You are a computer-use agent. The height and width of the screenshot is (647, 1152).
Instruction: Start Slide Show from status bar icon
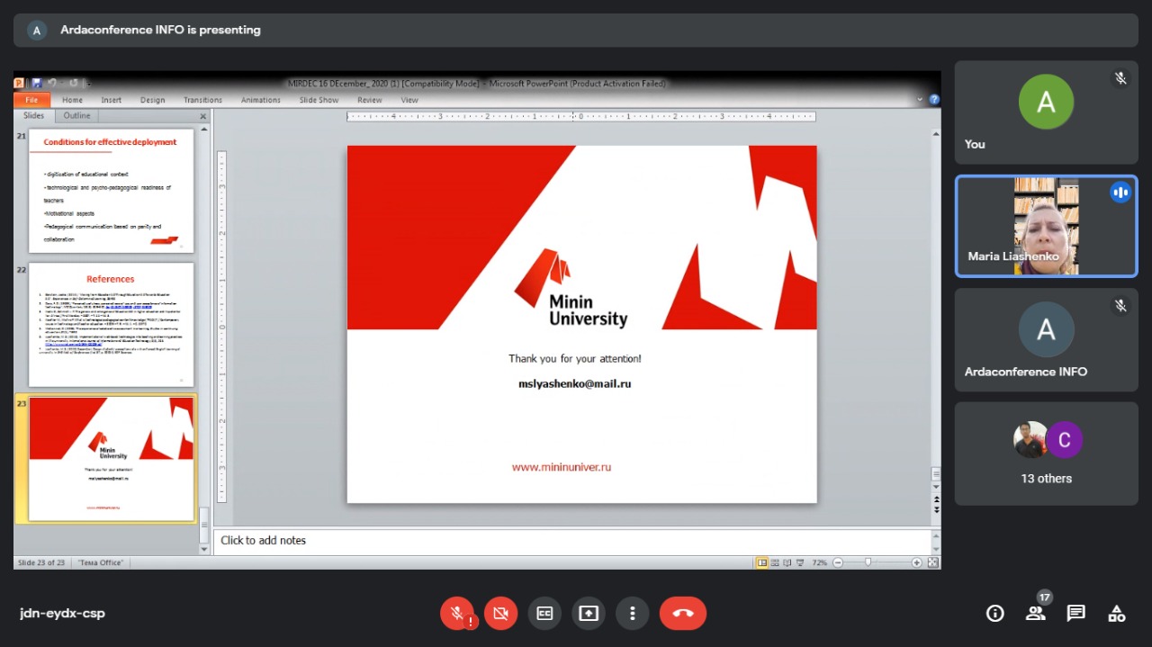tap(800, 562)
